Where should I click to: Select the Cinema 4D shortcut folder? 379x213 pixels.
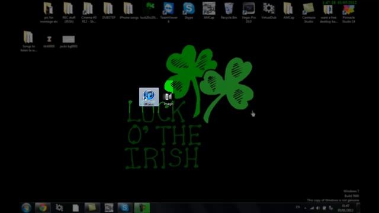click(x=88, y=12)
